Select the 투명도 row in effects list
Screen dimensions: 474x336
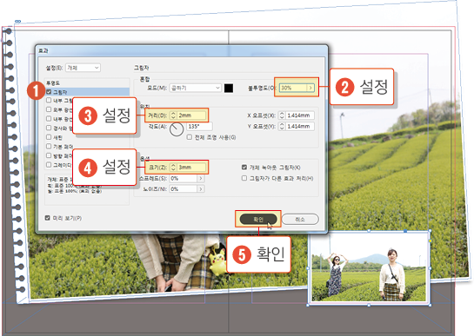pyautogui.click(x=87, y=82)
